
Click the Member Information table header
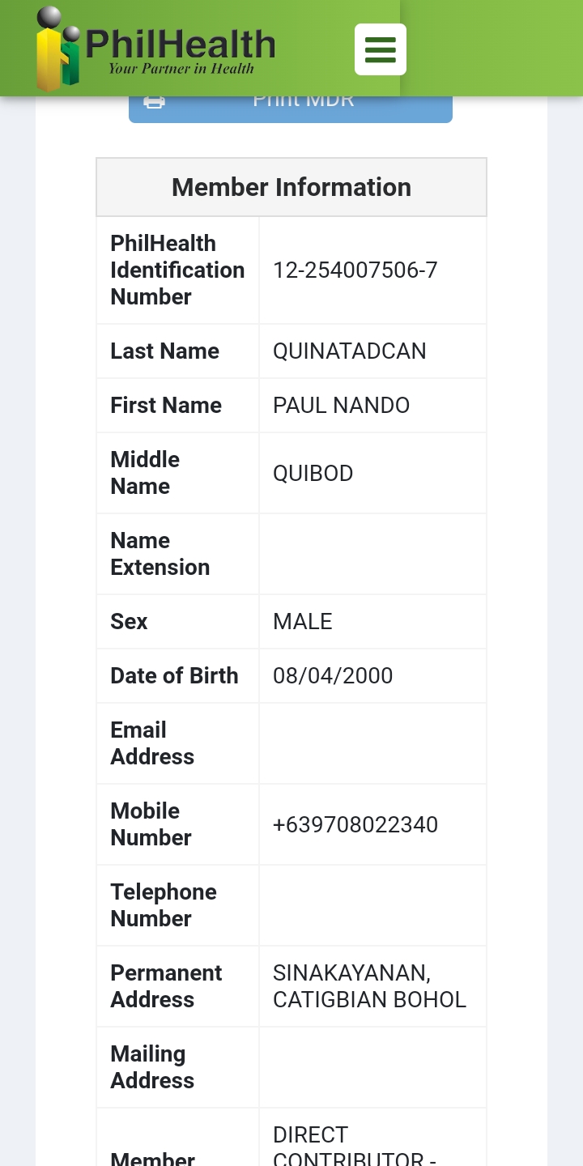click(291, 187)
